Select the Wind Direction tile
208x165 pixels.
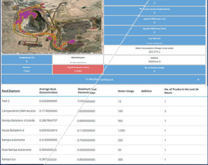78,60
